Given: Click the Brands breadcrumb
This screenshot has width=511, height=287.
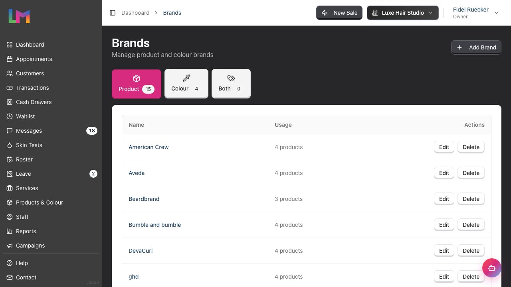Looking at the screenshot, I should (172, 13).
